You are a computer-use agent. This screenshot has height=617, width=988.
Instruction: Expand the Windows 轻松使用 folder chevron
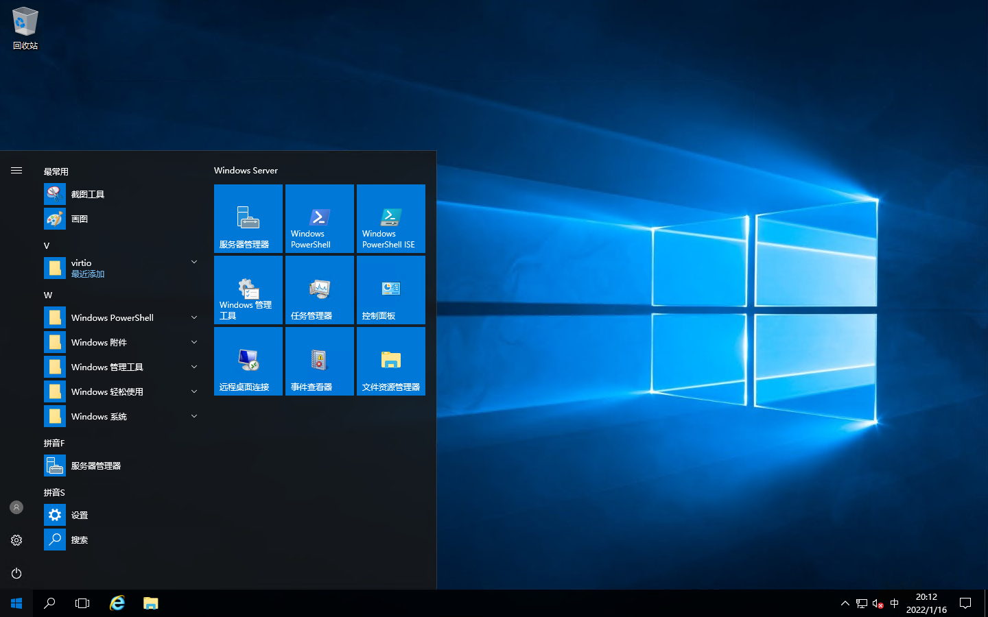point(194,391)
